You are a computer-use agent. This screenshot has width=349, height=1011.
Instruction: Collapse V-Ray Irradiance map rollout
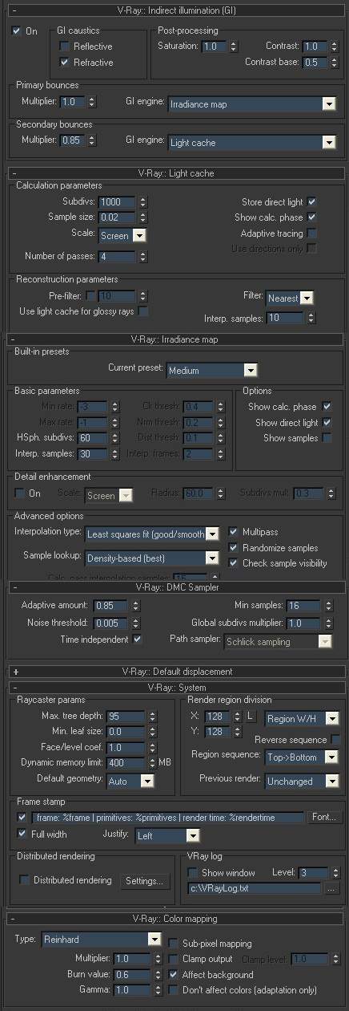click(174, 339)
